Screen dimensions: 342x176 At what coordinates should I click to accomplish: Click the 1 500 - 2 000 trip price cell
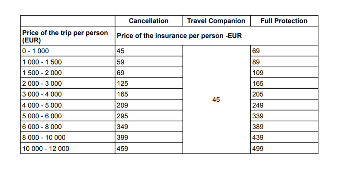coord(42,73)
